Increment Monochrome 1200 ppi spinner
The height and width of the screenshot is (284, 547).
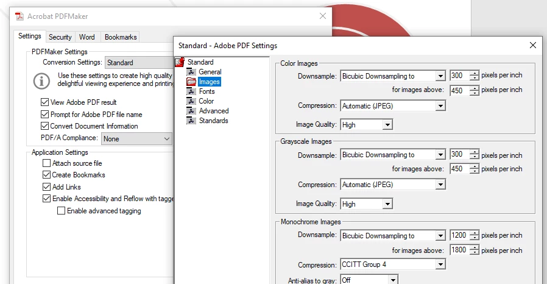pos(475,233)
